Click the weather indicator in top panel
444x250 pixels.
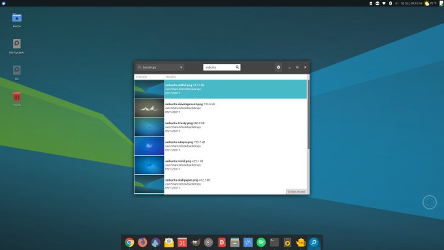[x=430, y=3]
